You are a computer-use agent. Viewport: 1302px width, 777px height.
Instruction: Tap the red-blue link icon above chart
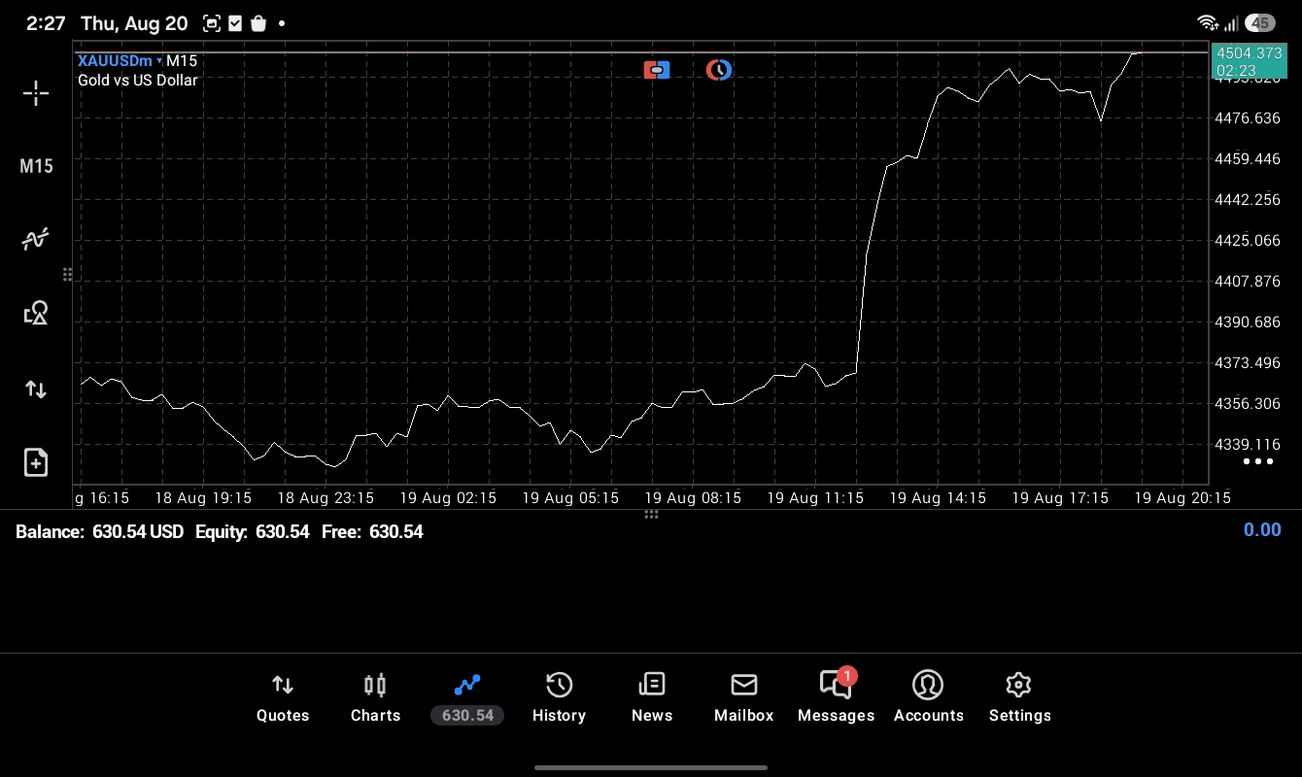(657, 70)
